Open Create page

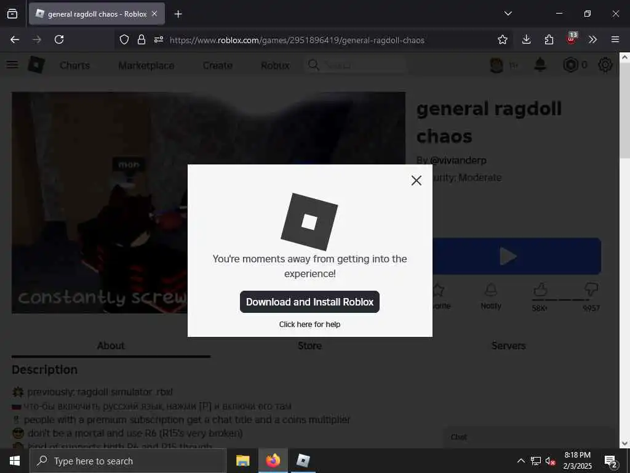217,65
